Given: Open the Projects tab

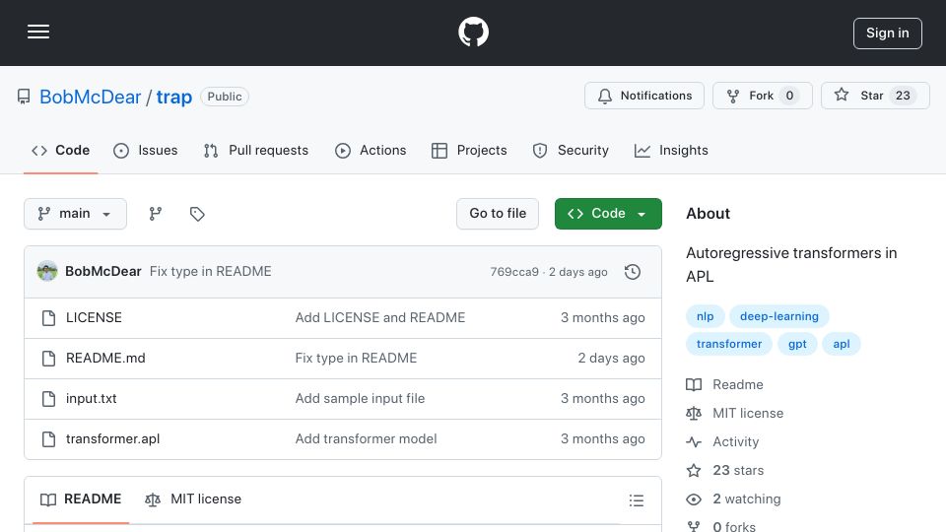Looking at the screenshot, I should pos(469,150).
